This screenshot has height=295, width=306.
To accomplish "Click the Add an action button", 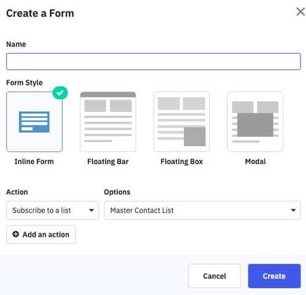I will click(x=41, y=234).
